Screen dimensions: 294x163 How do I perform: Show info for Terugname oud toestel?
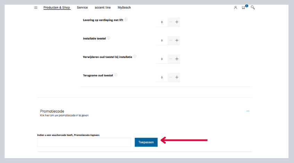point(116,75)
